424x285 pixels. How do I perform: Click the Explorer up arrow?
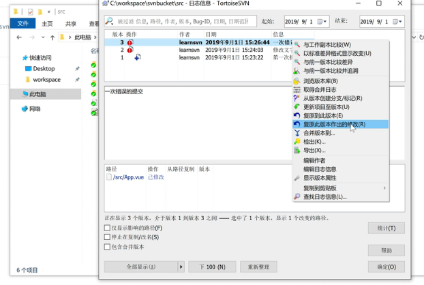click(x=52, y=37)
